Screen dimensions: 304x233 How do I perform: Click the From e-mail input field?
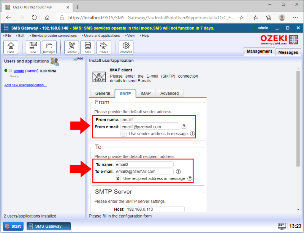click(x=150, y=127)
